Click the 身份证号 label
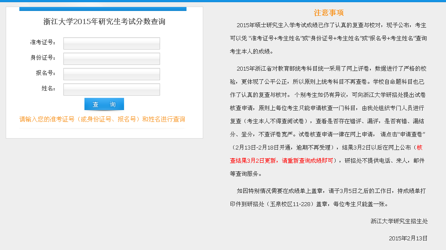Viewport: 446px width, 250px height. pyautogui.click(x=43, y=57)
